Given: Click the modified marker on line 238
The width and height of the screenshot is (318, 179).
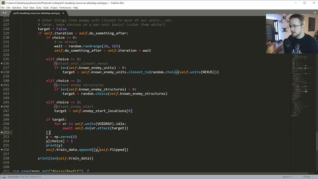Looking at the screenshot, I should point(2,72).
